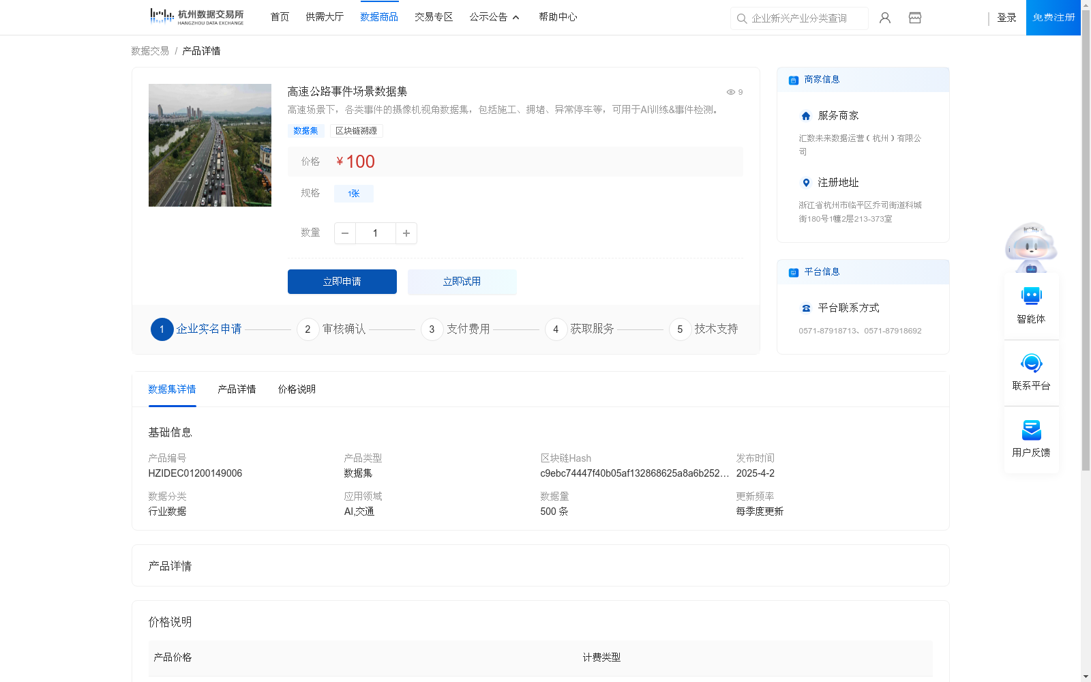Click the phone icon beside 平台联系方式
This screenshot has width=1091, height=682.
[x=805, y=308]
